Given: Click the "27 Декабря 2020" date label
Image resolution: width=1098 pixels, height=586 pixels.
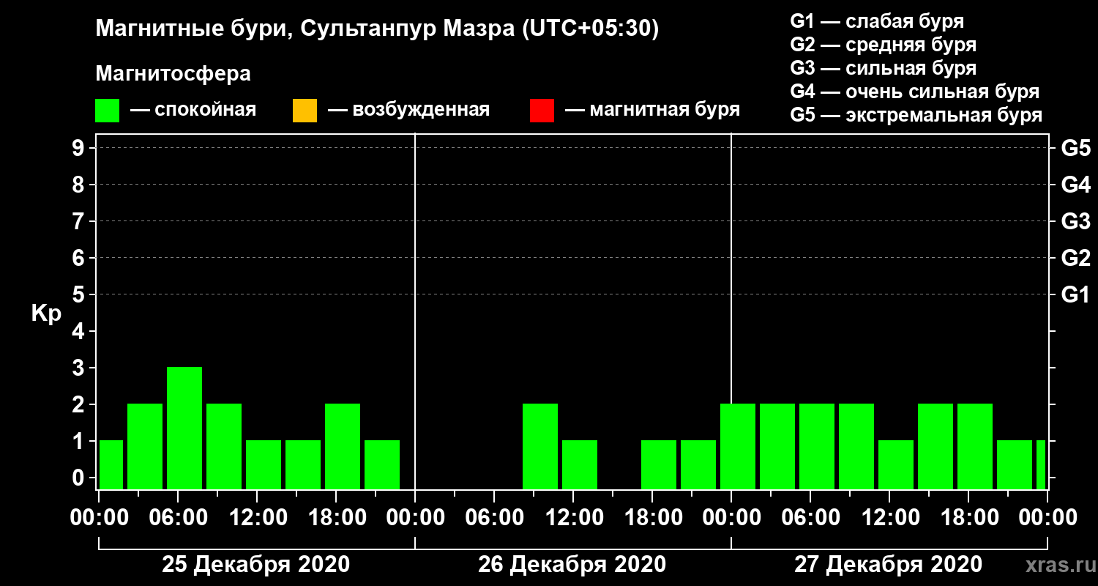Looking at the screenshot, I should pos(888,565).
